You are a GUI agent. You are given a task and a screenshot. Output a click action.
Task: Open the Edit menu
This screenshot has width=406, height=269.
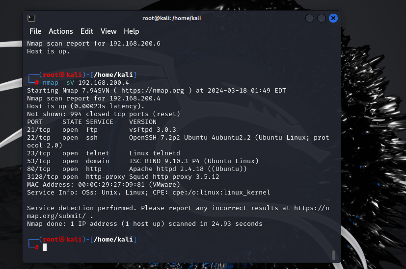[87, 31]
